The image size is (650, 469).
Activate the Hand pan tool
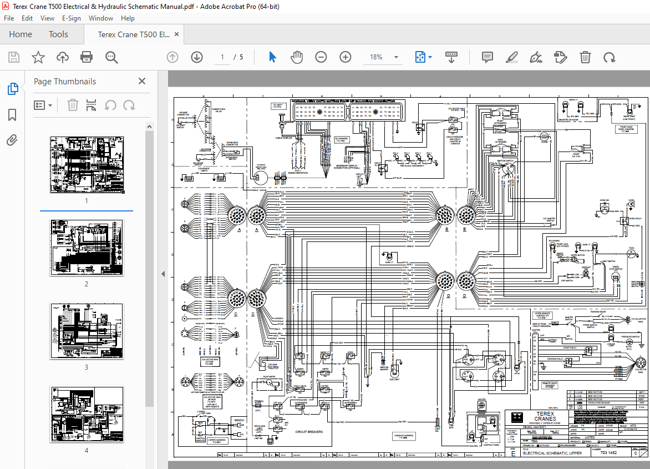297,57
